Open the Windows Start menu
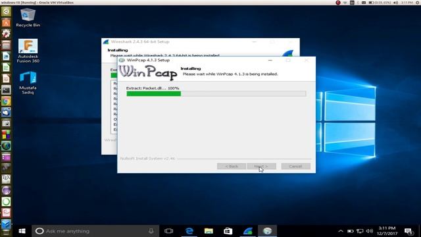The width and height of the screenshot is (421, 237). [x=22, y=231]
